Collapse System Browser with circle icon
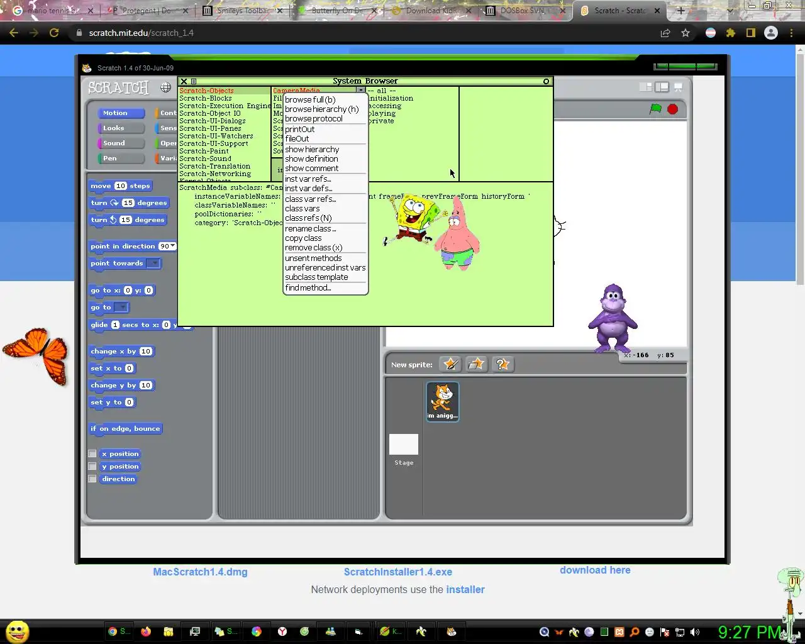Image resolution: width=805 pixels, height=644 pixels. pyautogui.click(x=546, y=81)
